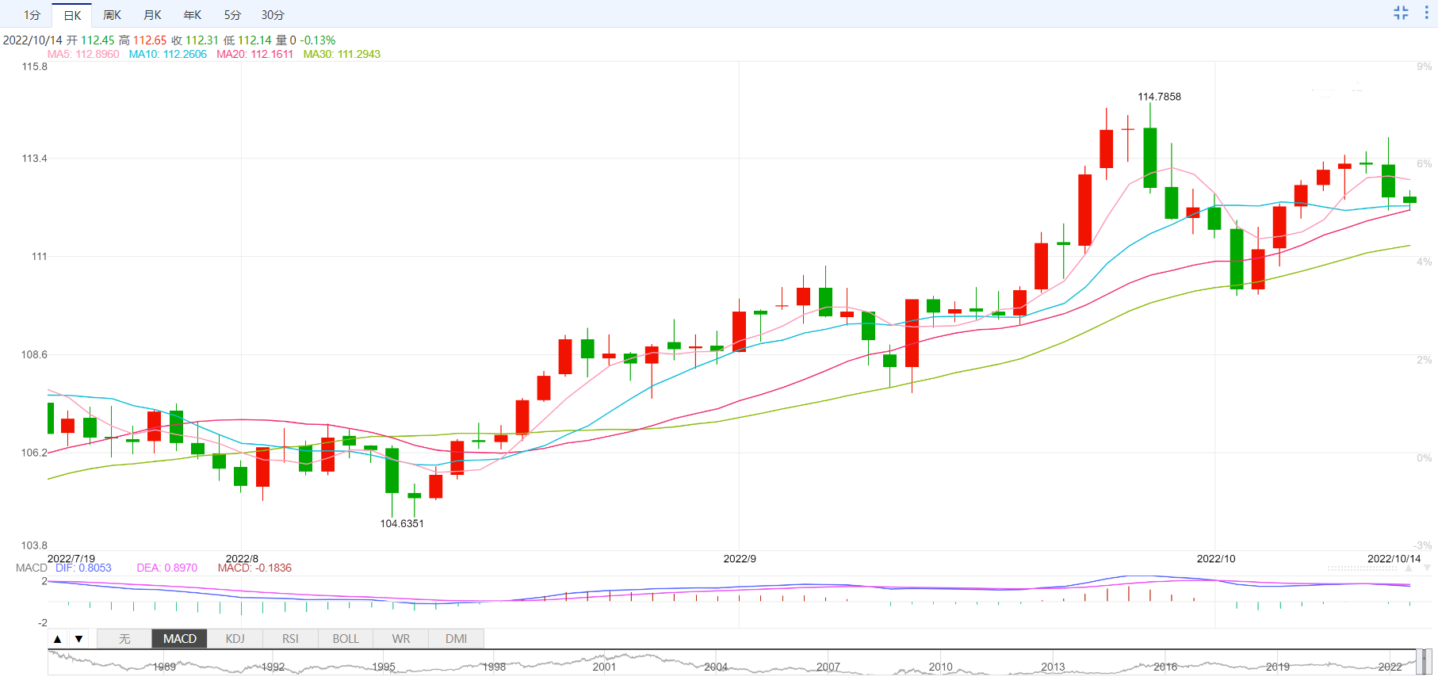Show the 1分 one-minute chart

(x=32, y=15)
